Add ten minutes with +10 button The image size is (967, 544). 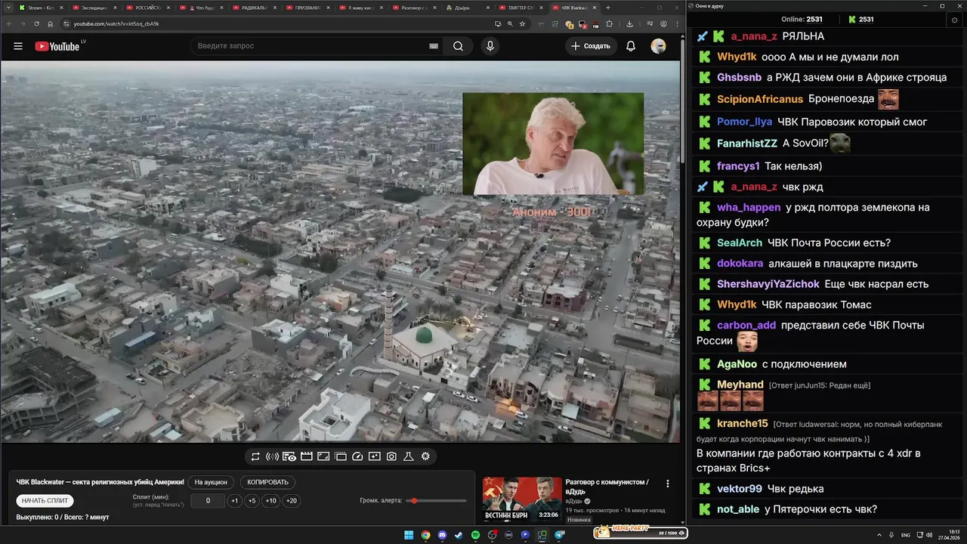point(271,501)
